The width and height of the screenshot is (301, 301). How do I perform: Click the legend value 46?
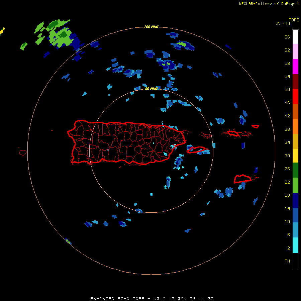pos(287,103)
